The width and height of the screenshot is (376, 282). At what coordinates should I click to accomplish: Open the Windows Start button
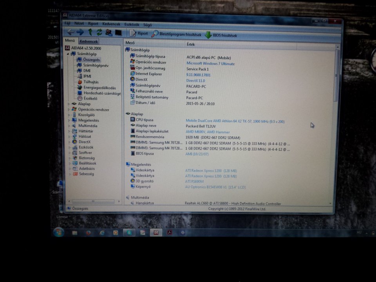[58, 232]
